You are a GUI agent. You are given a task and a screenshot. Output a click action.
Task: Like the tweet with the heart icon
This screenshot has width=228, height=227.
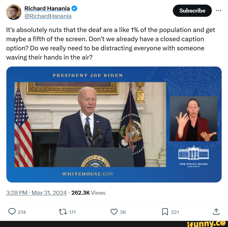(114, 212)
